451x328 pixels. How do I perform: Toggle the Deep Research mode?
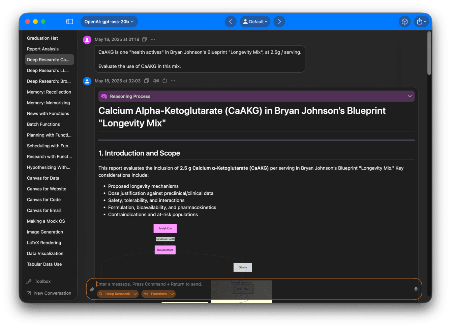(115, 294)
